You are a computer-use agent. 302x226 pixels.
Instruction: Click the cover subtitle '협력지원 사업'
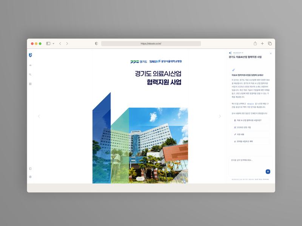[164, 82]
